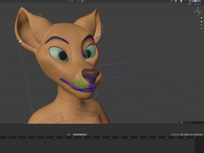Click the blue Z axis on navigation gizmo
The width and height of the screenshot is (204, 153).
coord(198,8)
